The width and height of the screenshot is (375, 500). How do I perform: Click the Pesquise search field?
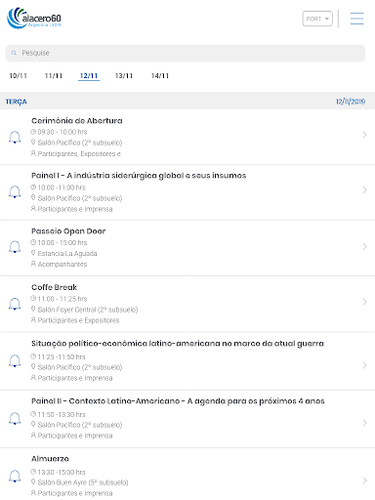point(186,53)
